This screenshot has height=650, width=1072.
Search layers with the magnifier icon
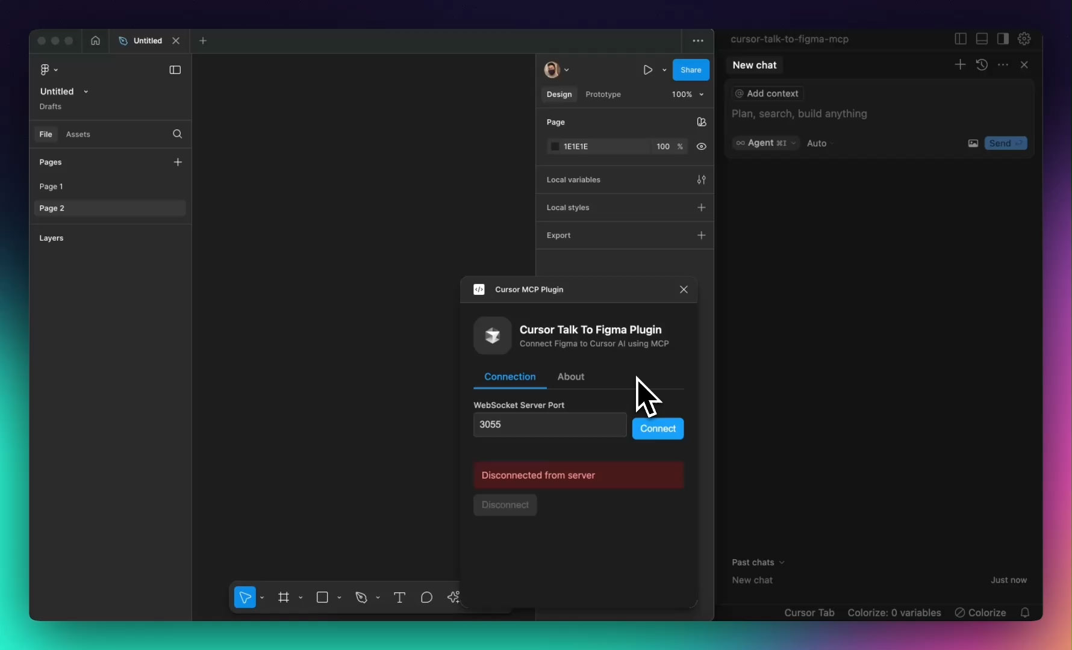[x=177, y=134]
